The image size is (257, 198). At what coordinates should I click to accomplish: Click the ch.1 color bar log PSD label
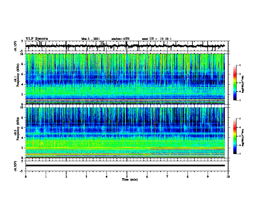(243, 84)
